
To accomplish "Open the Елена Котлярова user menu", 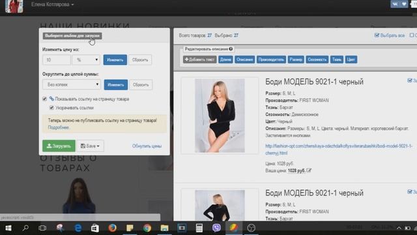I will (52, 5).
